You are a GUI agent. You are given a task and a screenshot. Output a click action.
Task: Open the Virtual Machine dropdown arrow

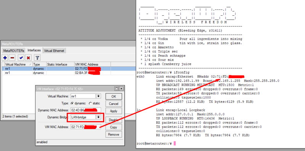click(98, 96)
